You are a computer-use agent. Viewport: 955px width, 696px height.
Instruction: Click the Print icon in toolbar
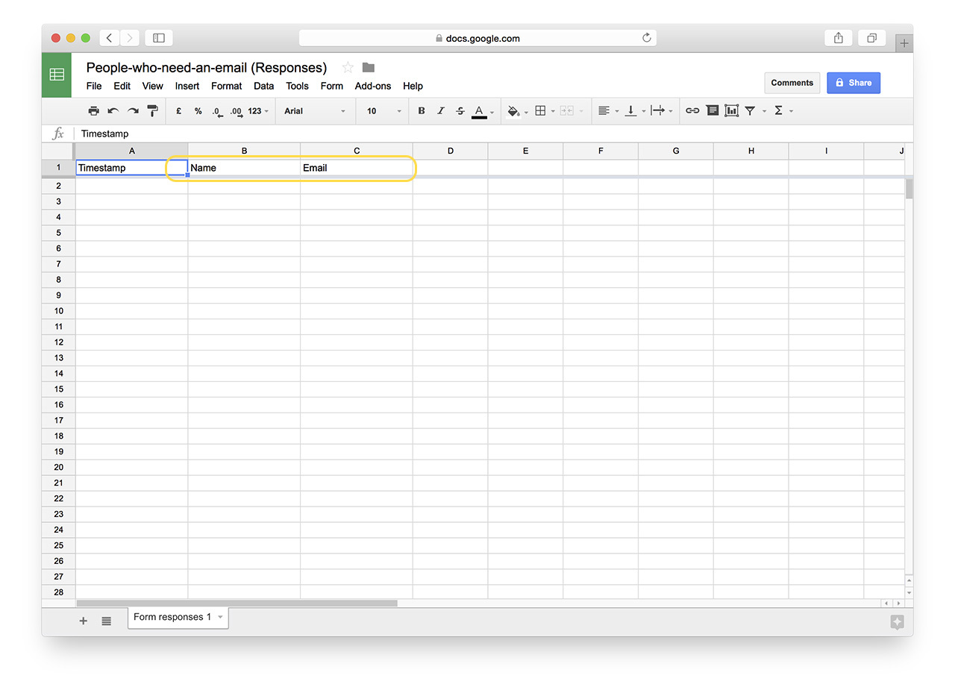[x=93, y=111]
